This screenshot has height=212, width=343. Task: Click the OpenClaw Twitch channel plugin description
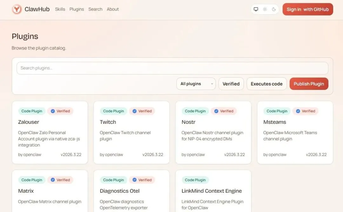(125, 136)
